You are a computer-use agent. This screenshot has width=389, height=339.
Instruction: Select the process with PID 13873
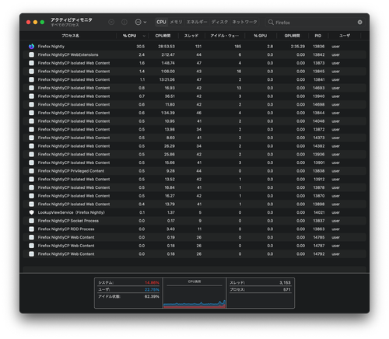194,63
